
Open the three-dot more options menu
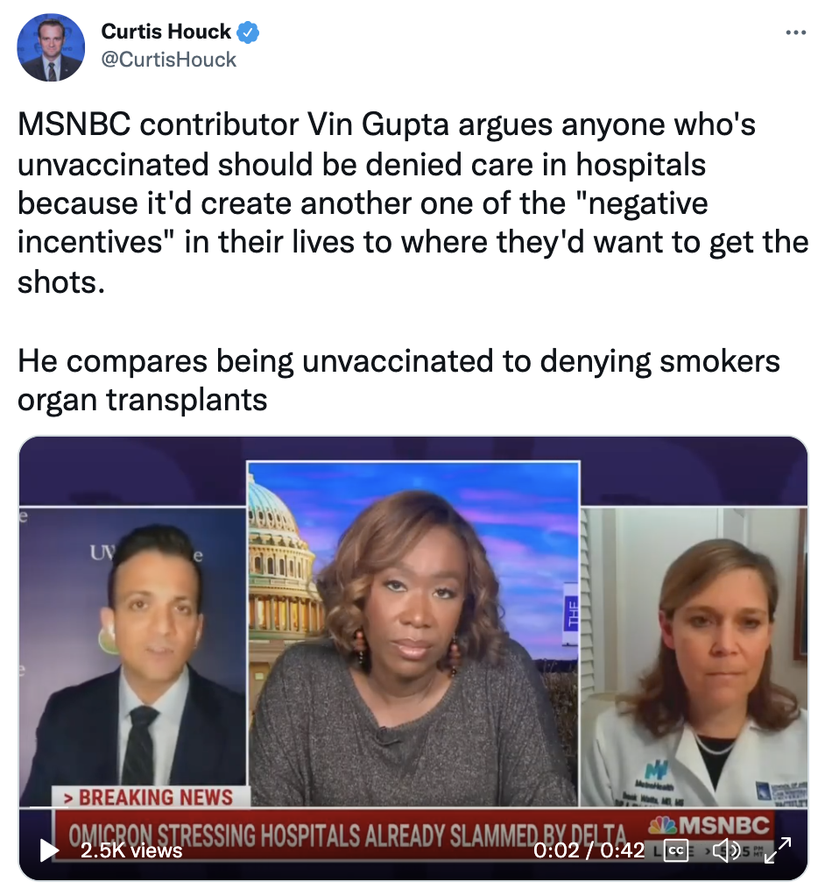point(796,32)
